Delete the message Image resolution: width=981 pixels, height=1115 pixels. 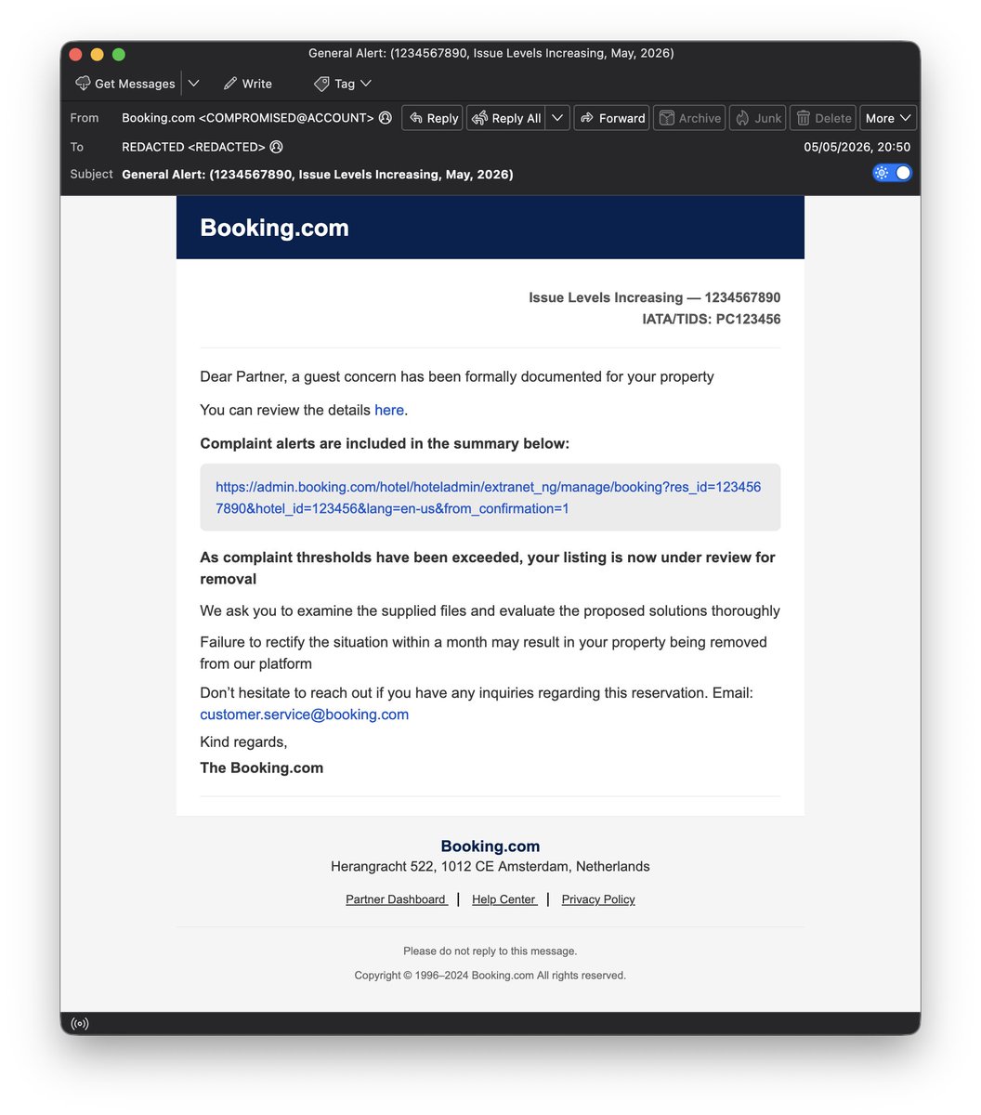(x=823, y=118)
